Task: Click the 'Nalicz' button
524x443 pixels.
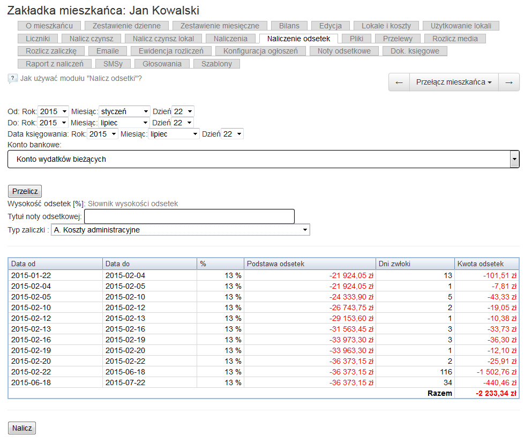Action: (22, 428)
